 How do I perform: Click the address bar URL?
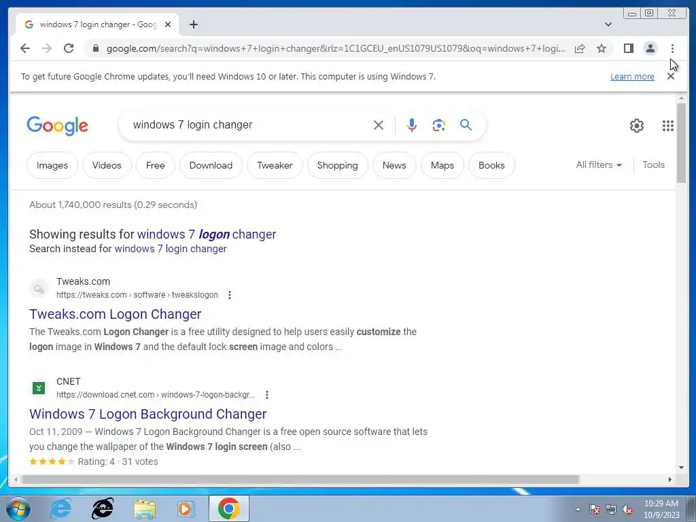[336, 48]
